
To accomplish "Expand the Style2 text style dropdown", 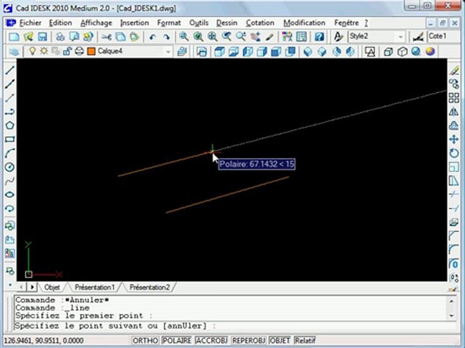I will pyautogui.click(x=401, y=37).
